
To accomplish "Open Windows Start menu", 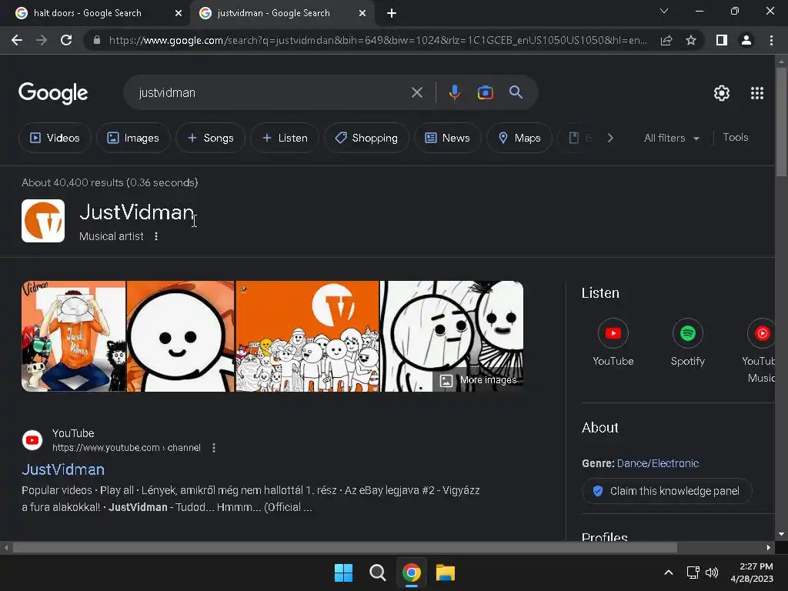I will [344, 573].
